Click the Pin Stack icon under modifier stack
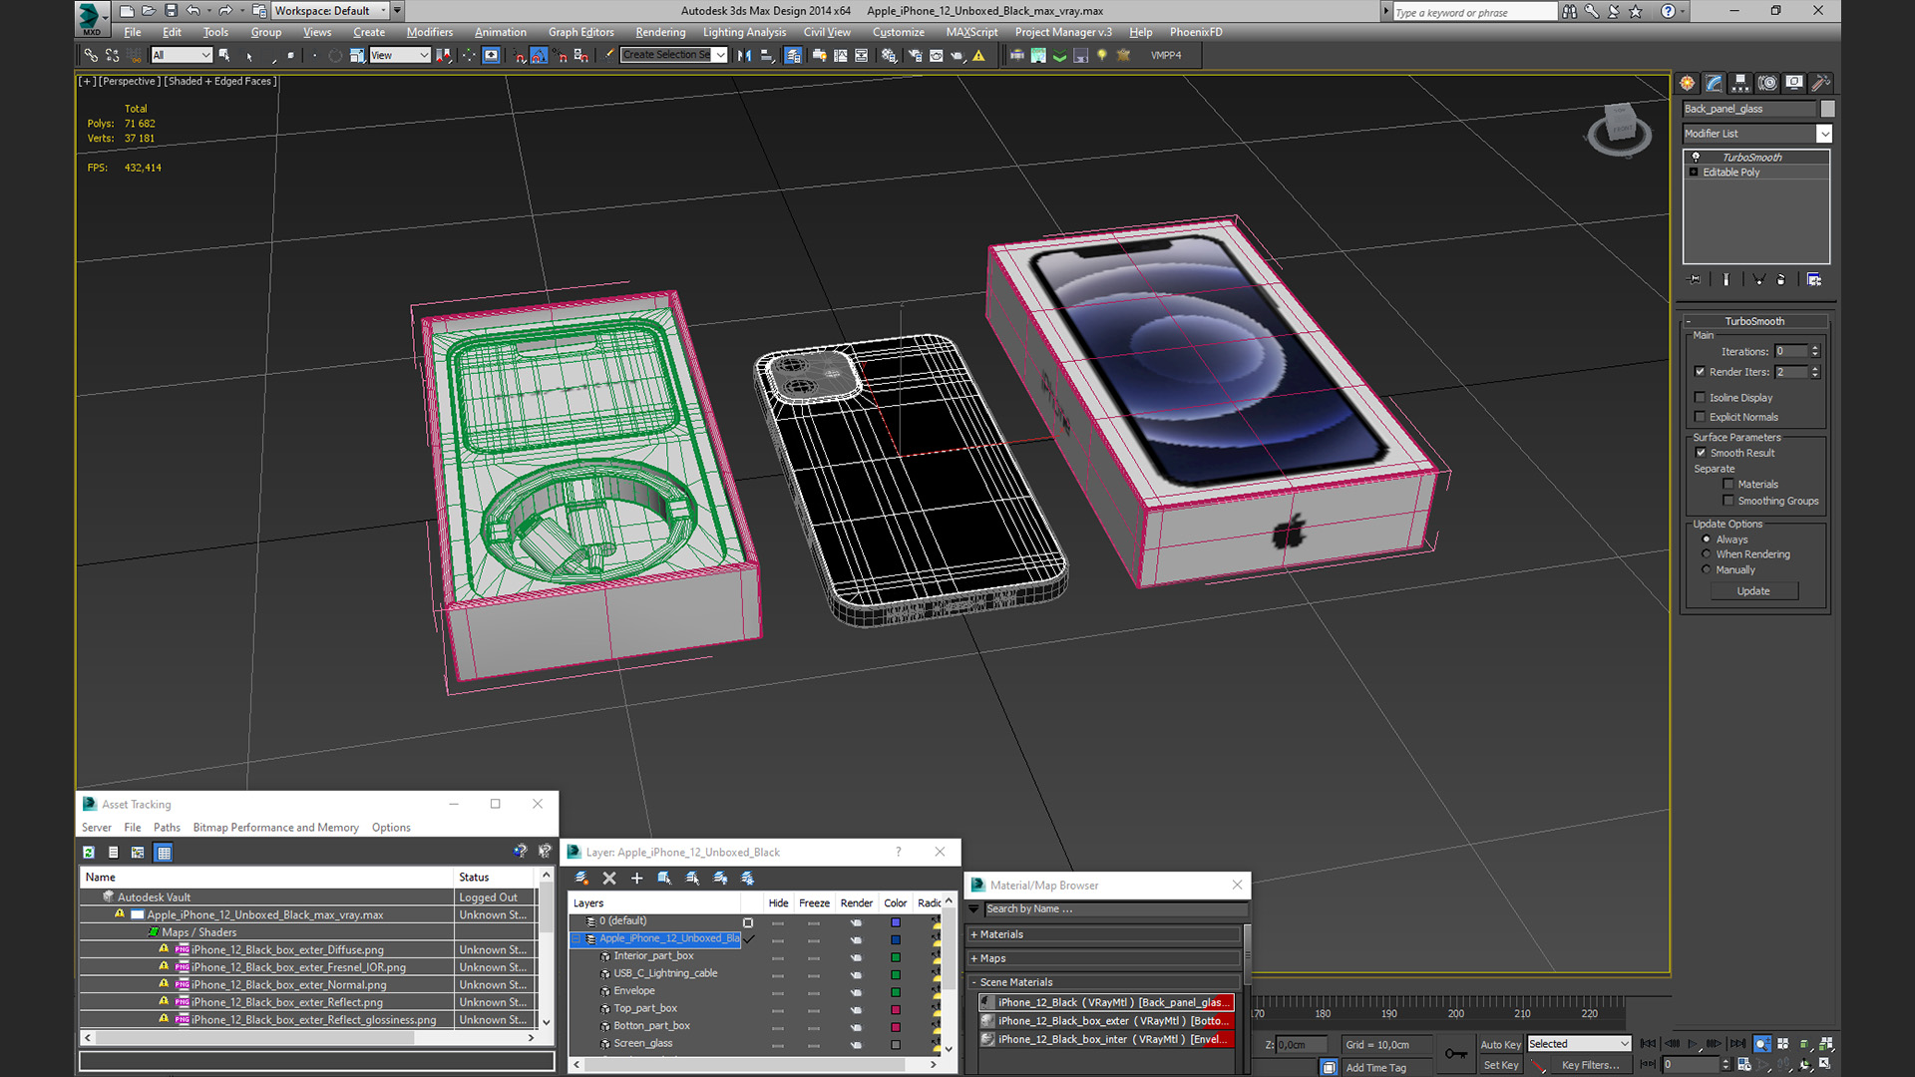 pyautogui.click(x=1695, y=279)
